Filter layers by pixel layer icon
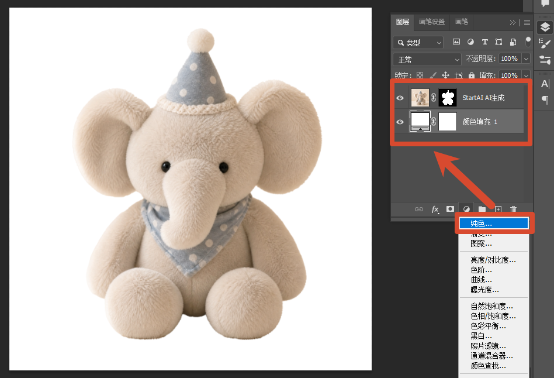Image resolution: width=554 pixels, height=378 pixels. tap(456, 42)
